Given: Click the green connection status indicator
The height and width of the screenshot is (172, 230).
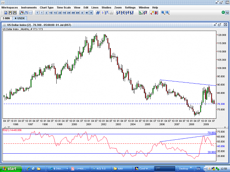Looking at the screenshot, I should 223,12.
